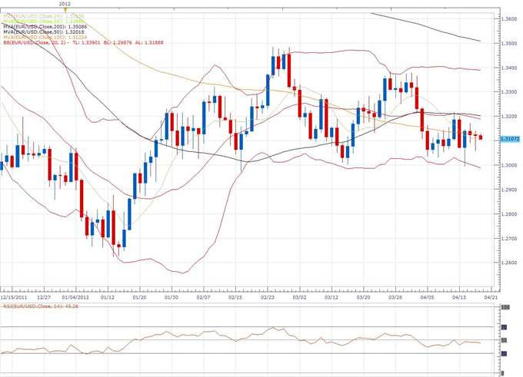
Task: Click the last red candlestick on chart
Action: click(481, 137)
